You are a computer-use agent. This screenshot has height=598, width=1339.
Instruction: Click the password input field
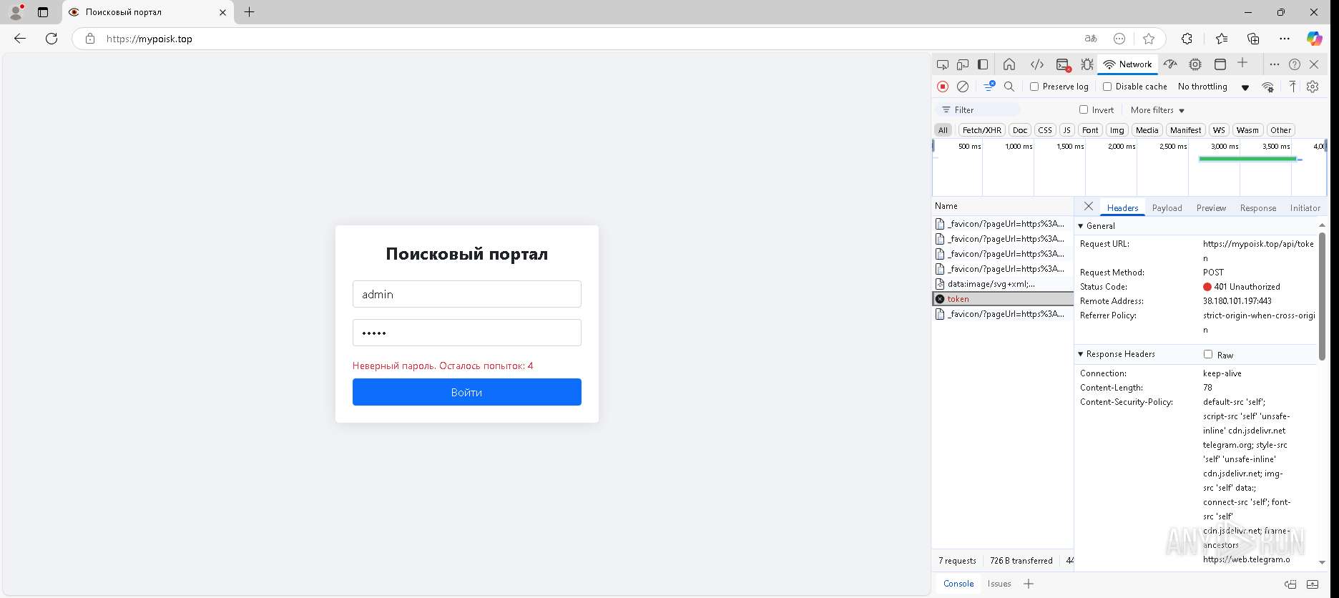tap(466, 333)
